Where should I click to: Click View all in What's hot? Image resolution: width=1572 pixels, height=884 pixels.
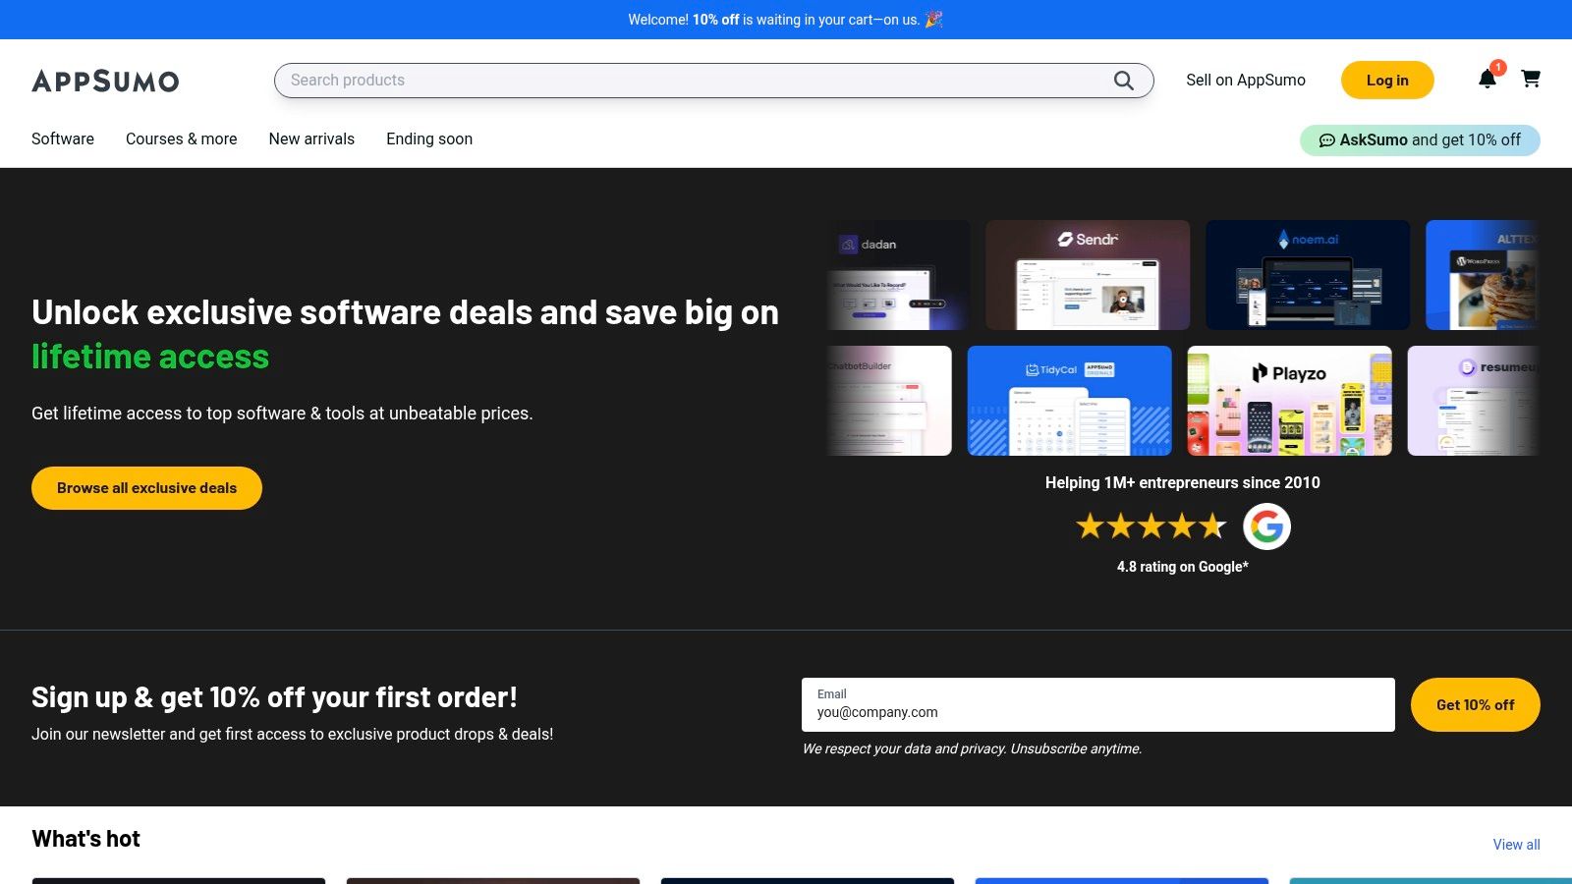[x=1516, y=845]
